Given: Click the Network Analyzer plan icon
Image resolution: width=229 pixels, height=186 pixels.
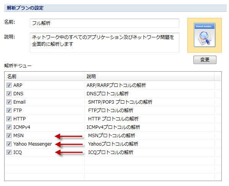Looking at the screenshot, I should [x=205, y=35].
